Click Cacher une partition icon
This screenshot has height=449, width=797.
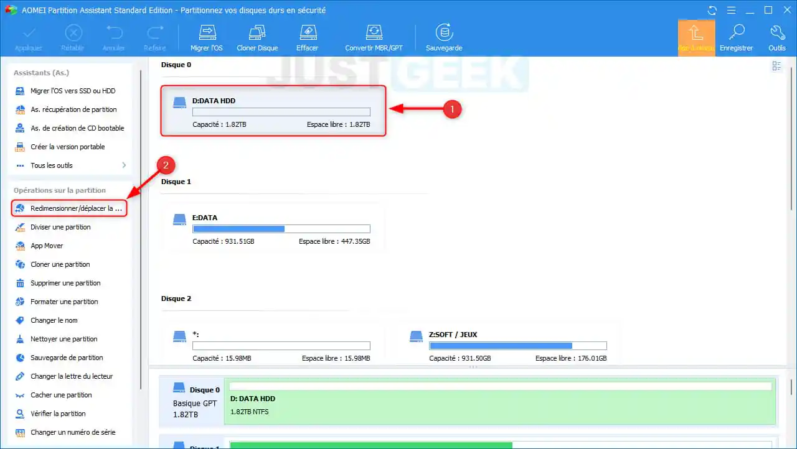tap(20, 395)
